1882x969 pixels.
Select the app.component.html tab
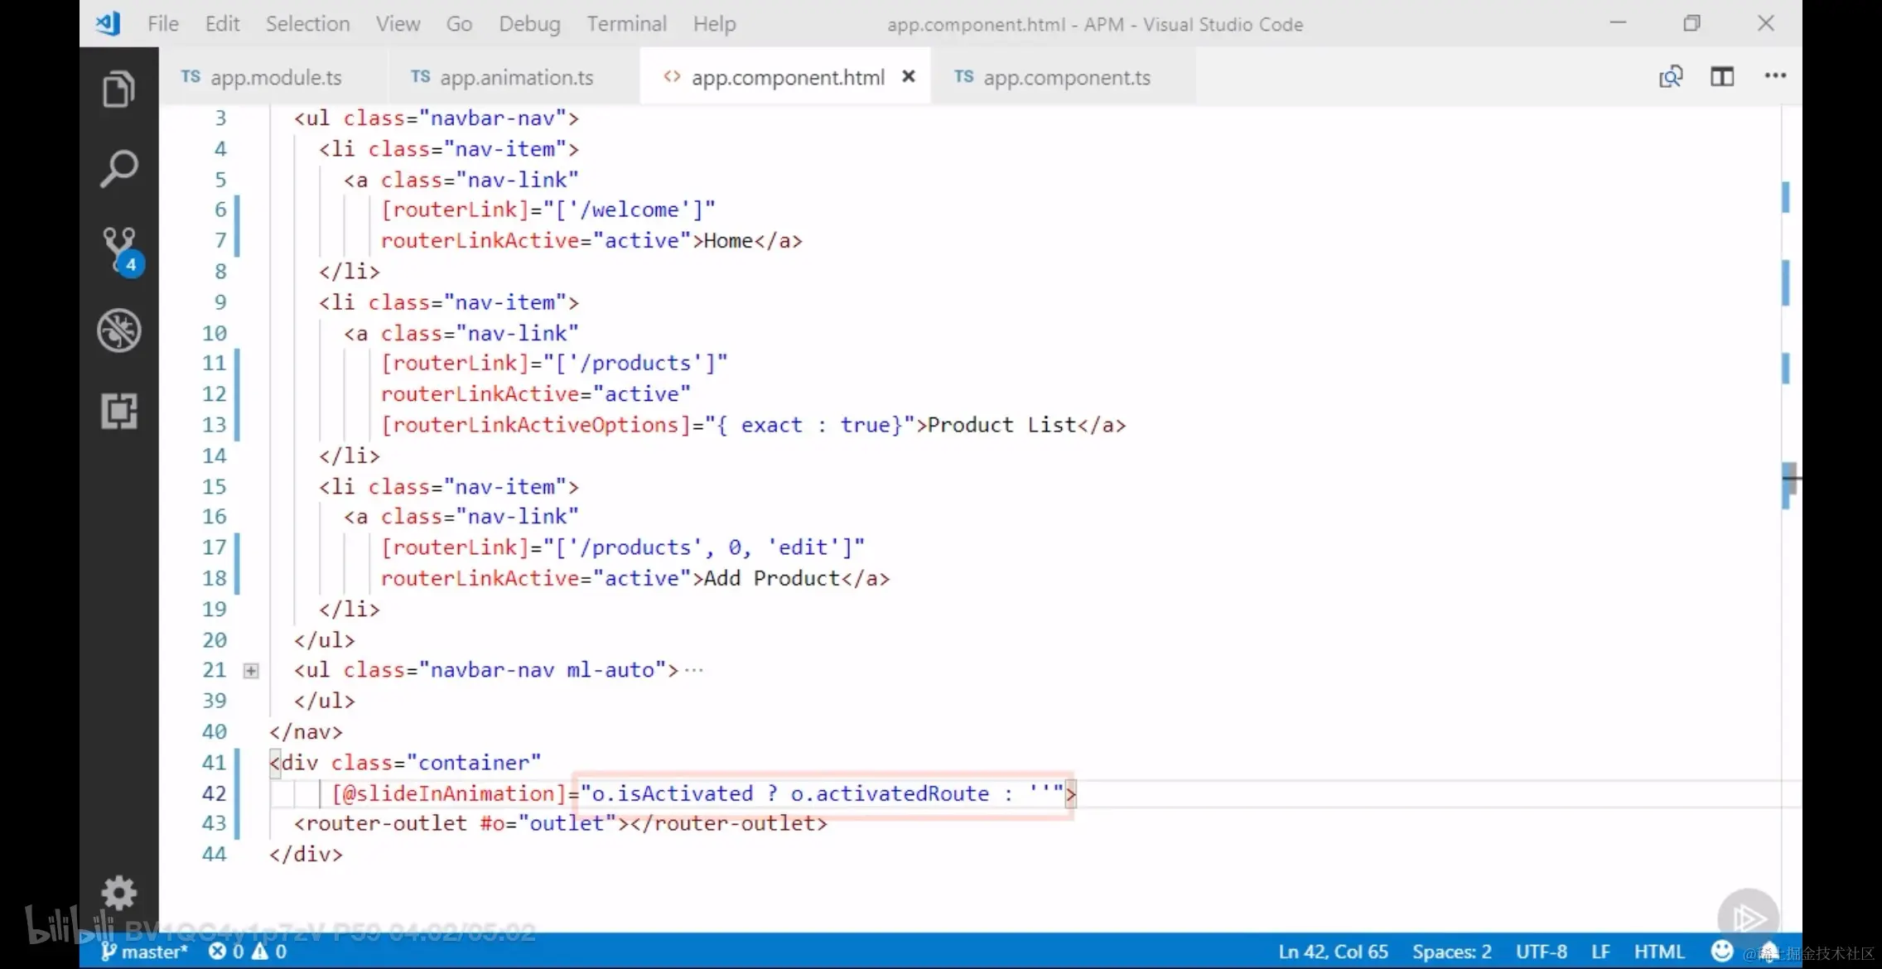[785, 77]
